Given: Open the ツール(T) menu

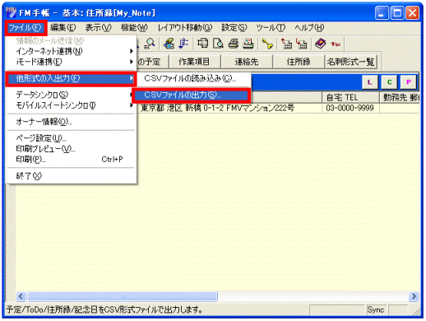Looking at the screenshot, I should pyautogui.click(x=271, y=28).
